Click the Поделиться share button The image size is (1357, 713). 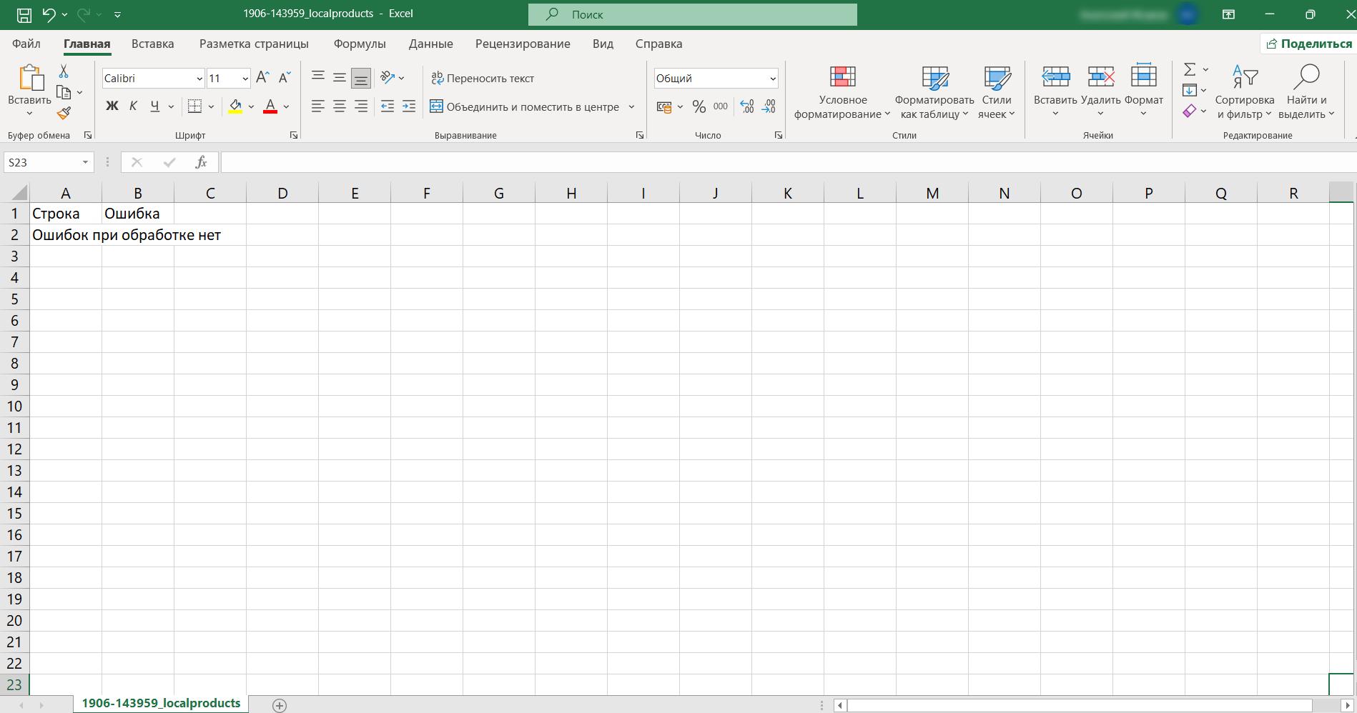point(1309,44)
